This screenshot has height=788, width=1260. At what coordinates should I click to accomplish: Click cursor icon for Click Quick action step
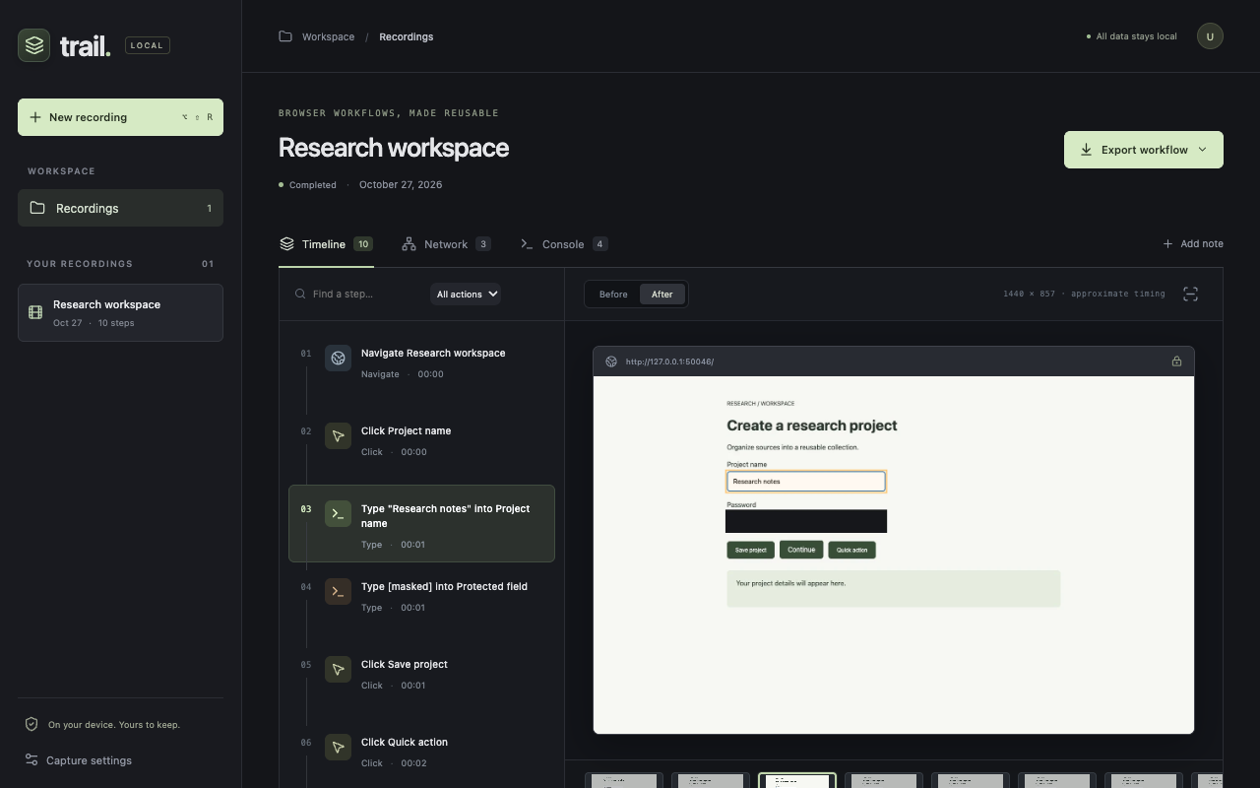point(338,747)
